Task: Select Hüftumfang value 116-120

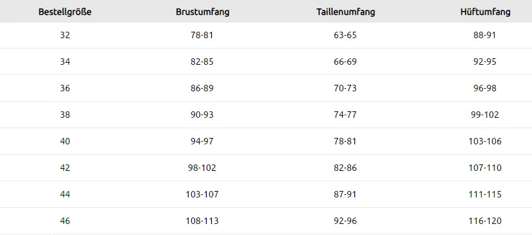Action: (x=485, y=221)
